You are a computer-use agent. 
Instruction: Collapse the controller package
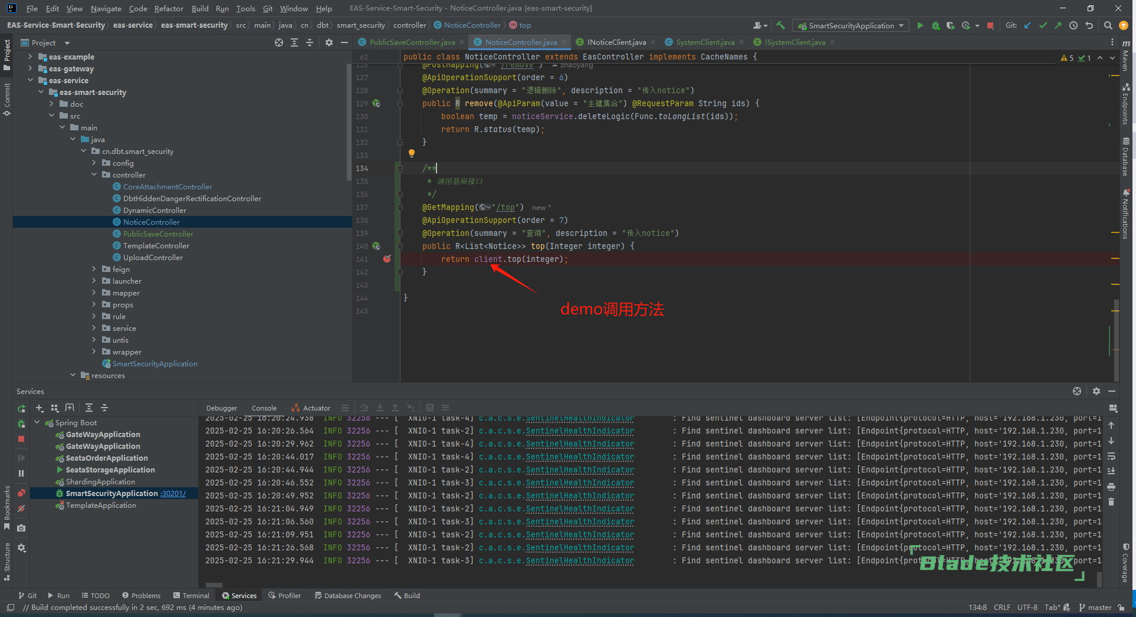coord(94,175)
